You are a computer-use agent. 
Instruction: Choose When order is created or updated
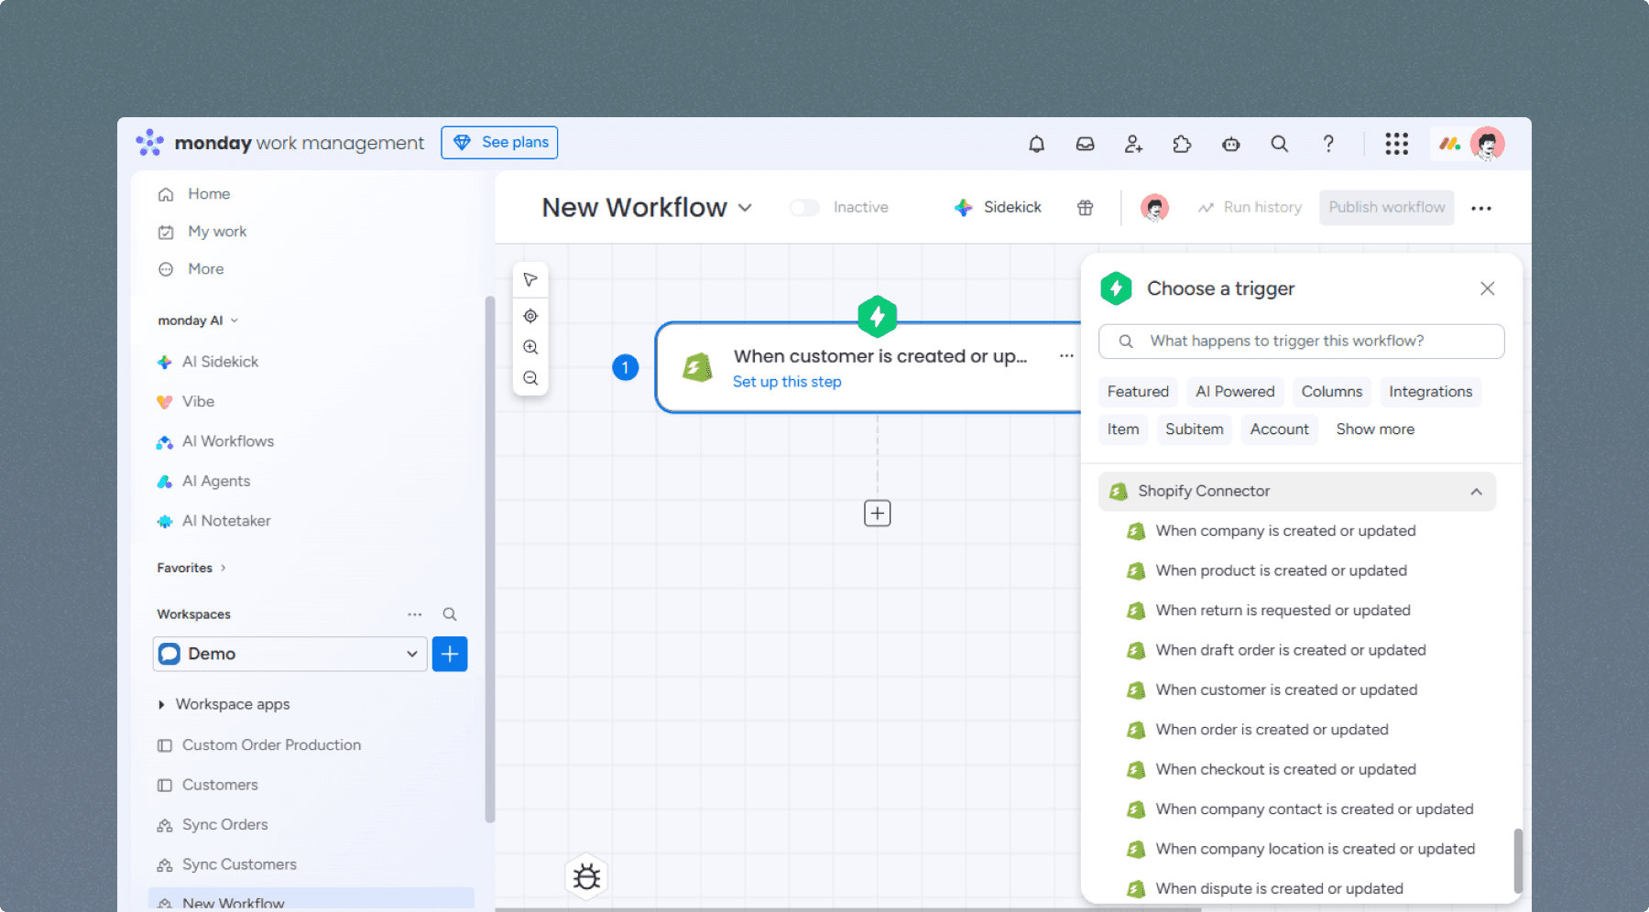[x=1272, y=730]
